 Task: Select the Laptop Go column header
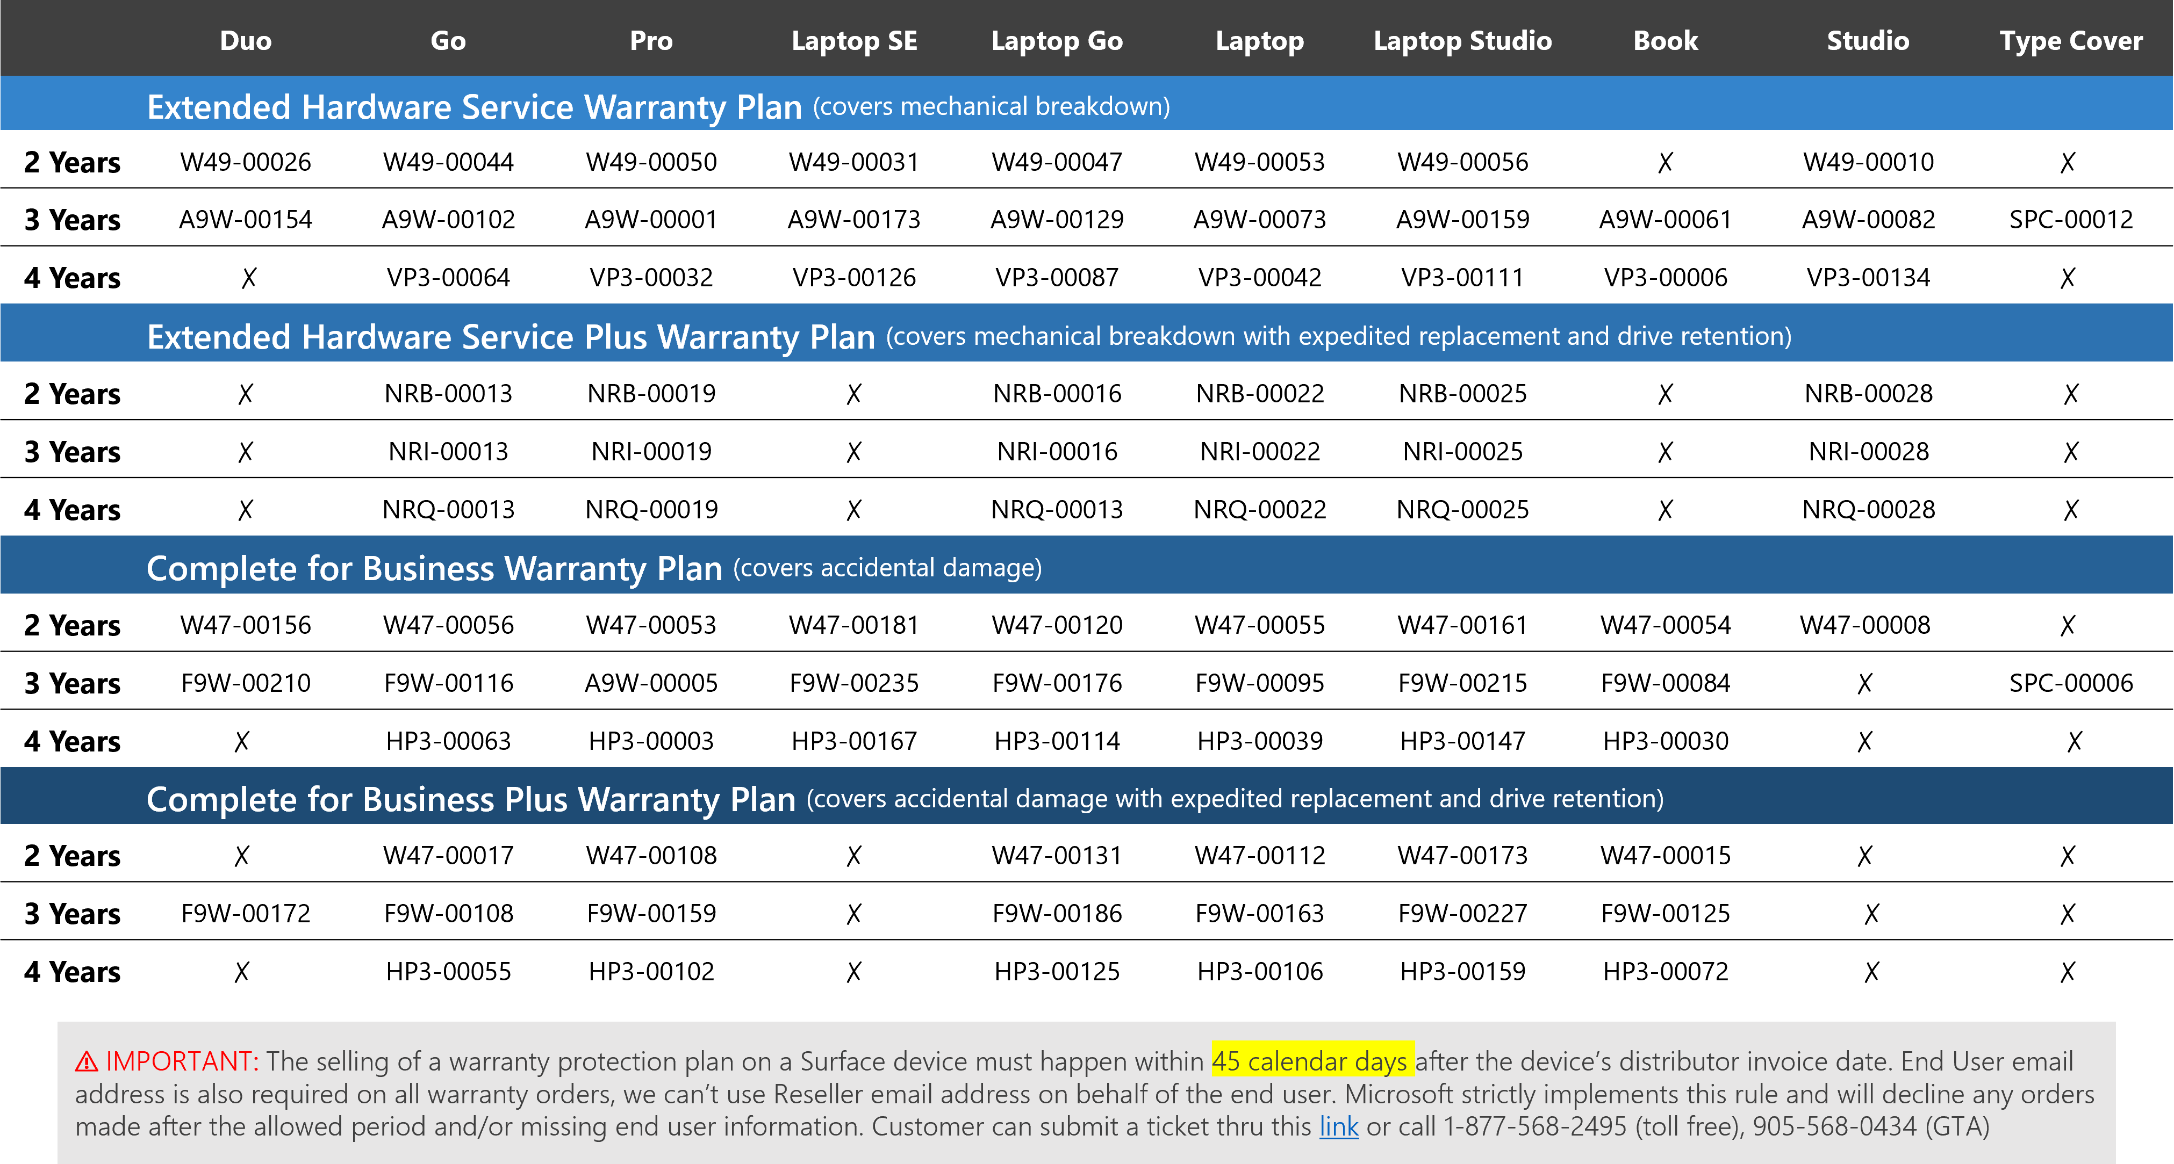tap(1057, 40)
